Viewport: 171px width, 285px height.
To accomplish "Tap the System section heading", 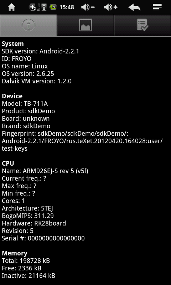I will coord(13,44).
